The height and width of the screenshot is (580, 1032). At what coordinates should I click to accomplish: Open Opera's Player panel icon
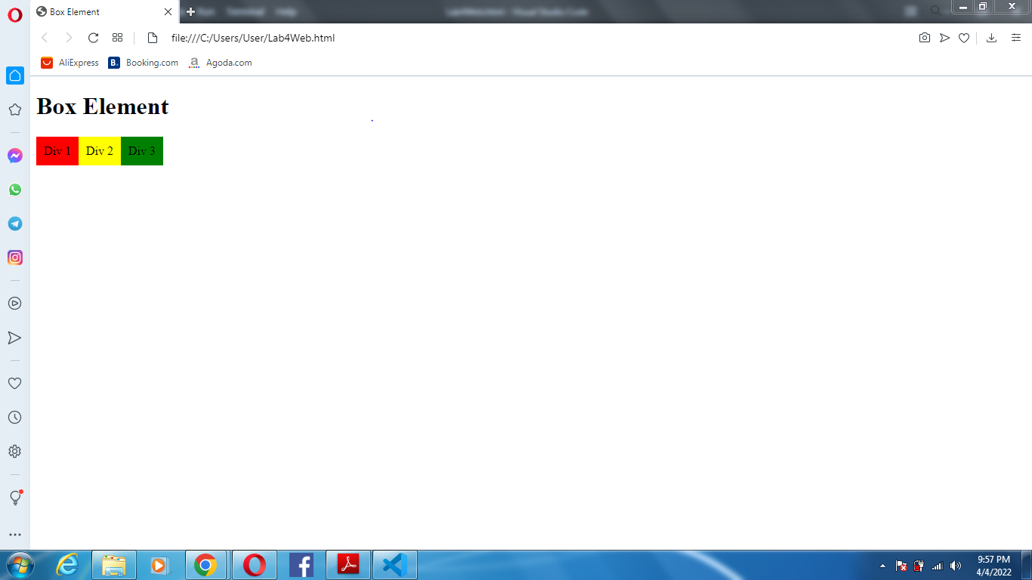[15, 303]
